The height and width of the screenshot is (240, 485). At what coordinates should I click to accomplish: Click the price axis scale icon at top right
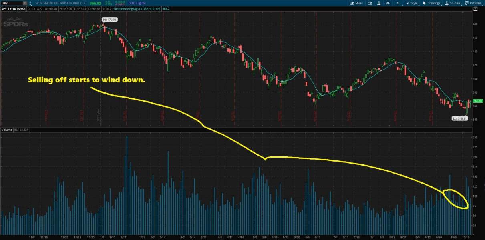(475, 10)
